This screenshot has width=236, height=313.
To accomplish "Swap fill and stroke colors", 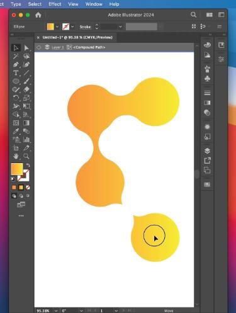I will click(28, 165).
